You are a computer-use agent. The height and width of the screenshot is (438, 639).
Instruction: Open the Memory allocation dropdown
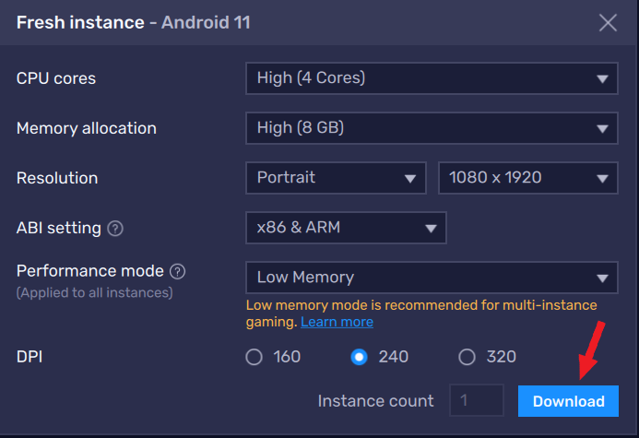point(432,128)
